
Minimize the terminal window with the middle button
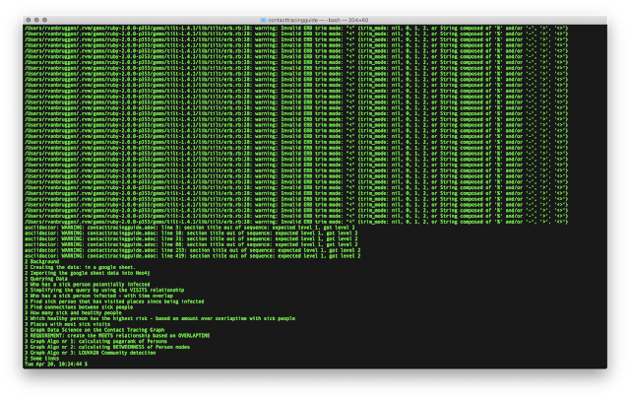(36, 20)
